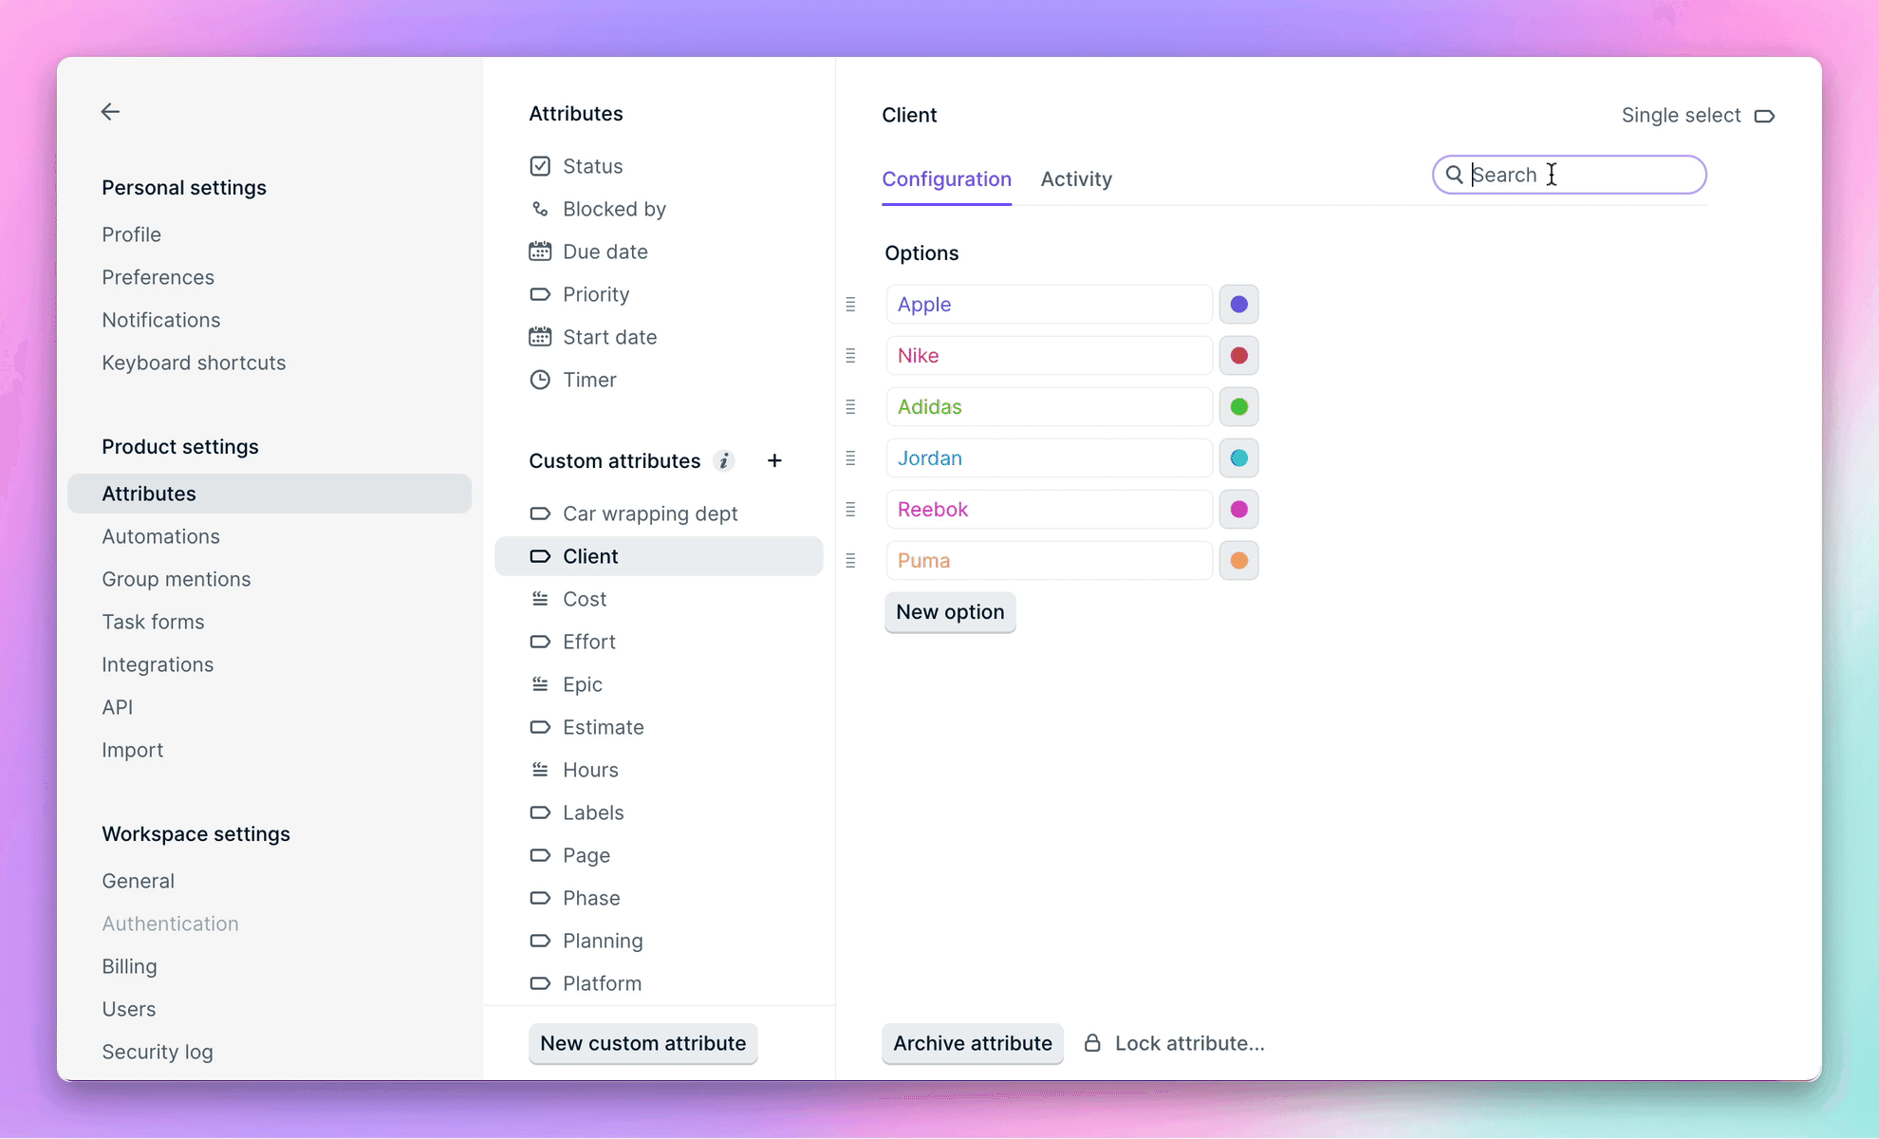Click the Archive attribute button
This screenshot has width=1879, height=1139.
pyautogui.click(x=973, y=1043)
